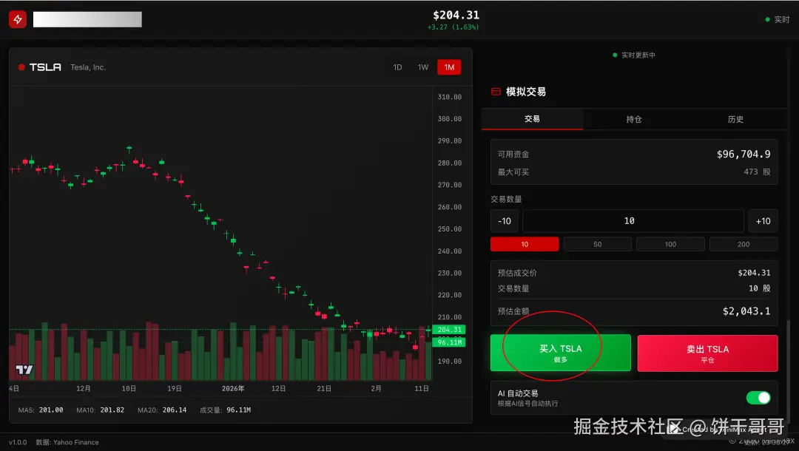Open the 历史 history tab

click(x=735, y=119)
